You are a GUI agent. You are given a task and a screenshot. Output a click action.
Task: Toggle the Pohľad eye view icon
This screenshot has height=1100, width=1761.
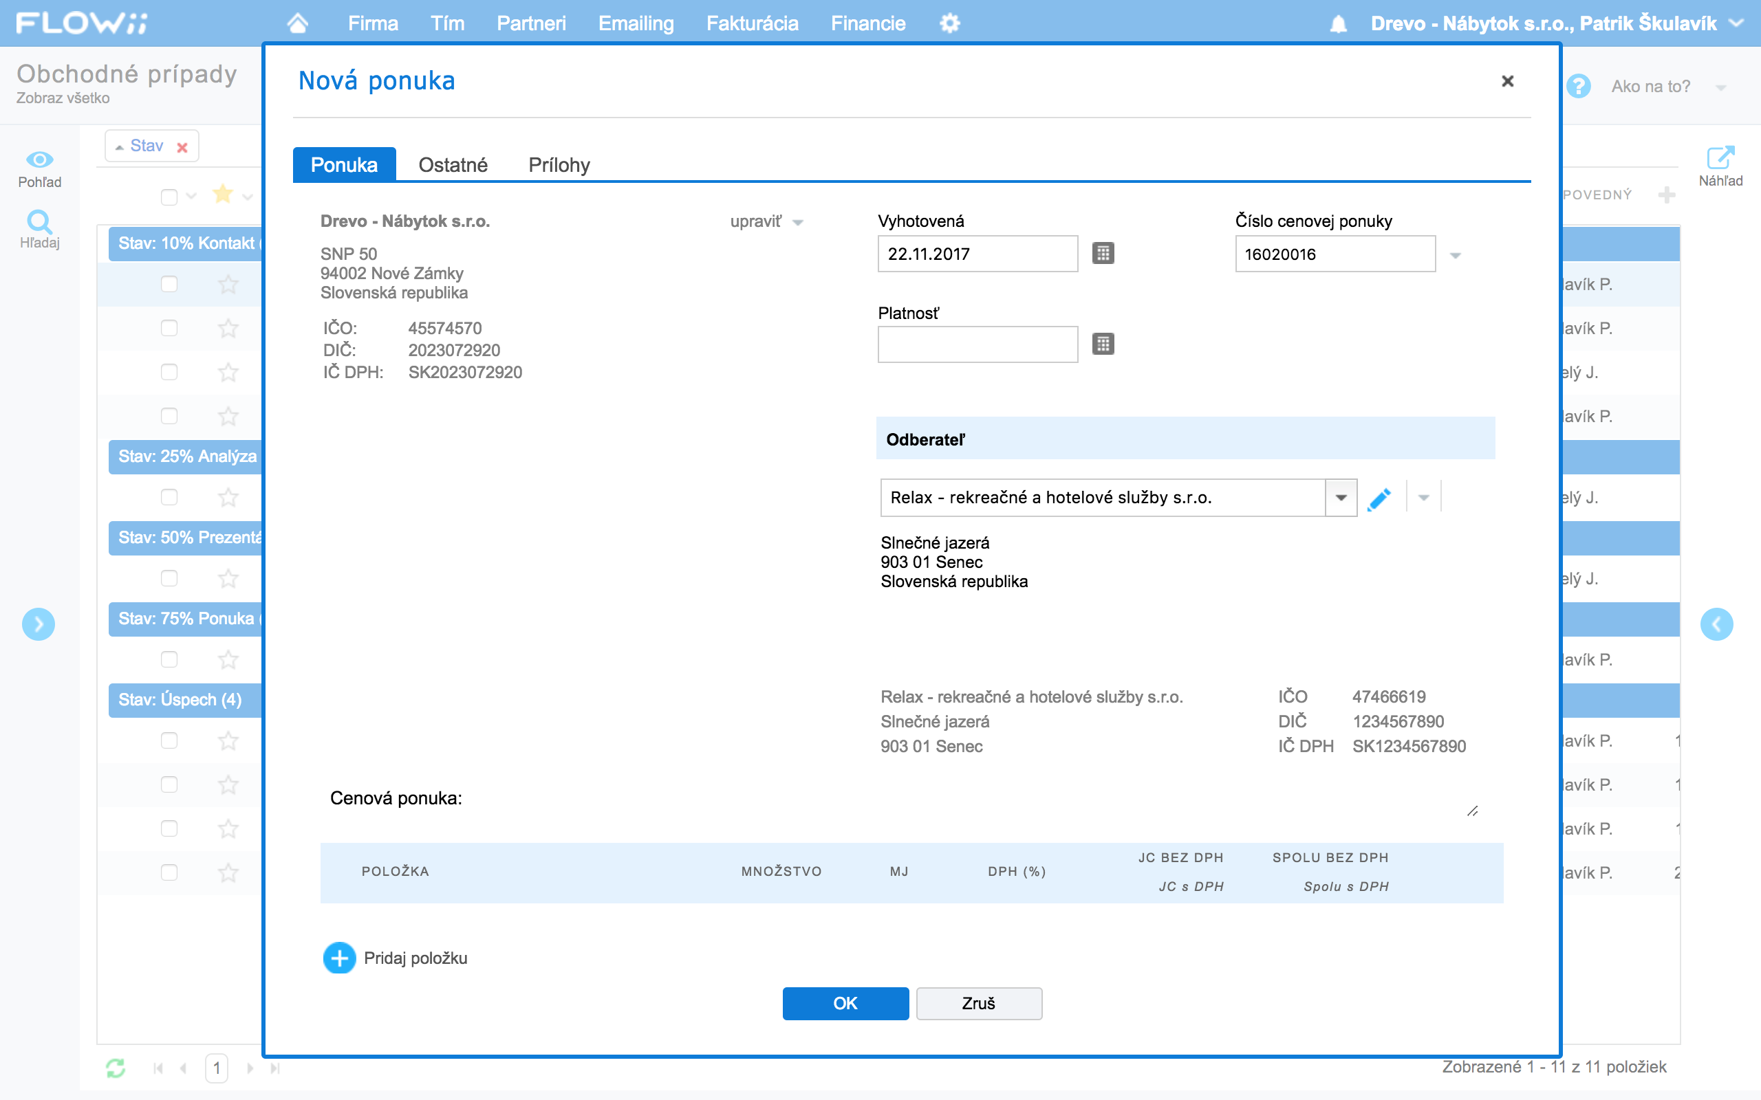(x=39, y=160)
